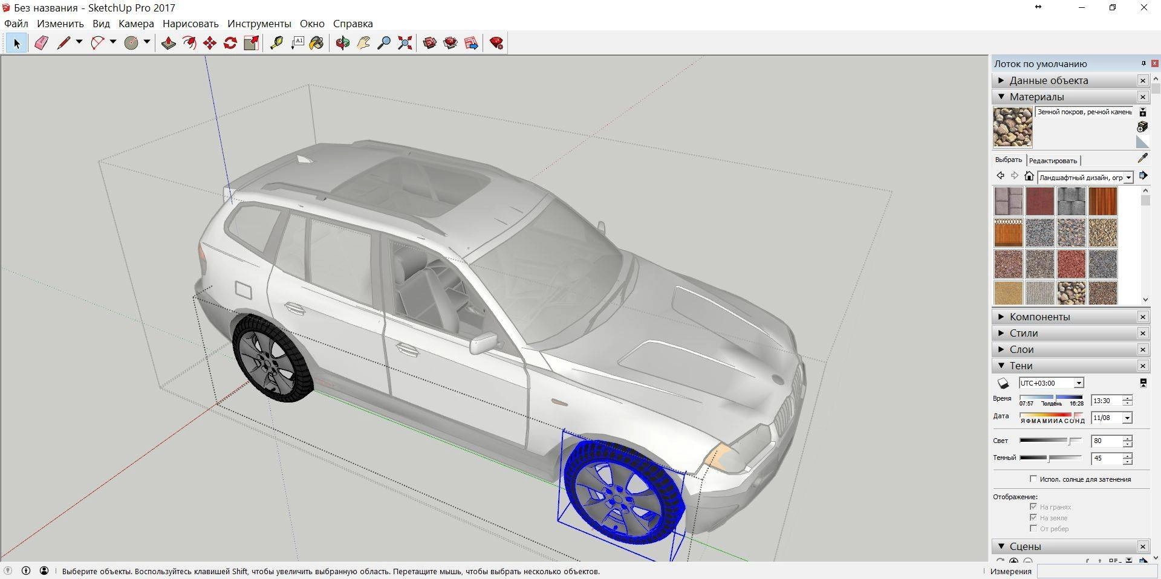
Task: Open the Справка menu
Action: [x=353, y=24]
